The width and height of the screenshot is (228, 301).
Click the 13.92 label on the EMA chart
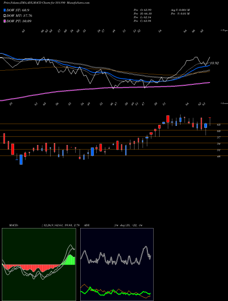click(x=214, y=63)
